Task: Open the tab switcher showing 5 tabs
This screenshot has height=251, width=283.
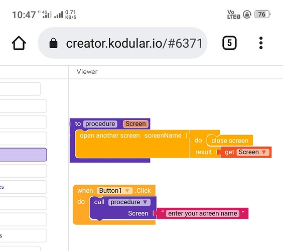Action: click(x=229, y=43)
